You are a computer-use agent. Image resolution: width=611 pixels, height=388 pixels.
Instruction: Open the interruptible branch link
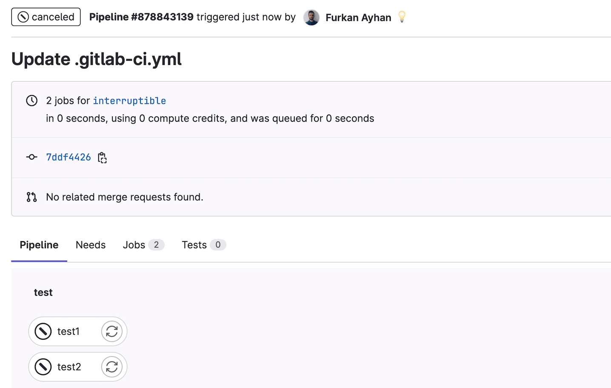129,101
